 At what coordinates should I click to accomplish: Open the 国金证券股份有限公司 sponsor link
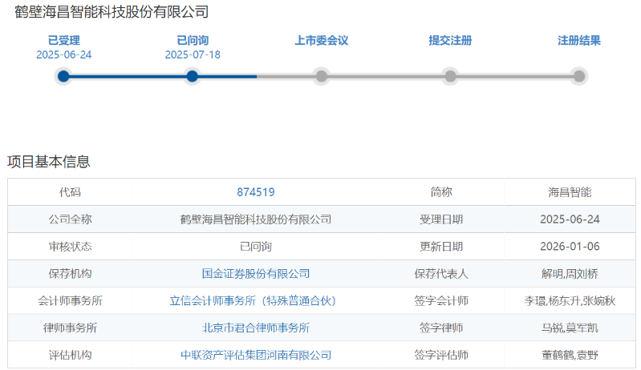coord(256,274)
